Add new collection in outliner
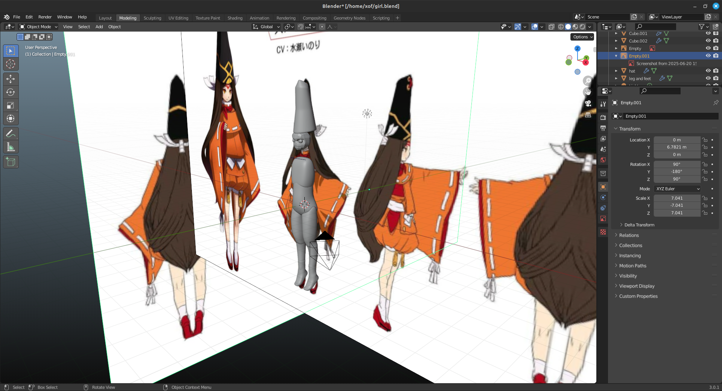The width and height of the screenshot is (722, 391). pyautogui.click(x=716, y=27)
